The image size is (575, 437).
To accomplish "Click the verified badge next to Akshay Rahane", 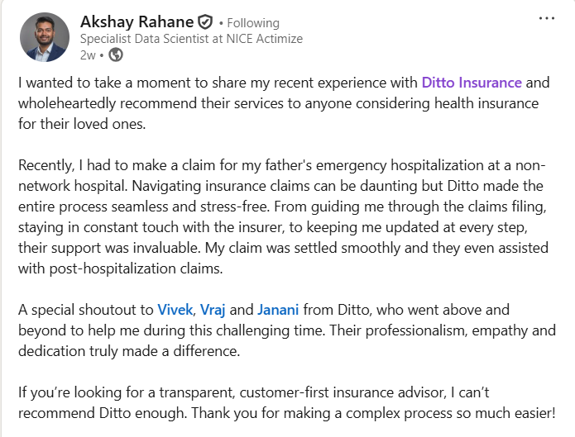I will pyautogui.click(x=205, y=22).
